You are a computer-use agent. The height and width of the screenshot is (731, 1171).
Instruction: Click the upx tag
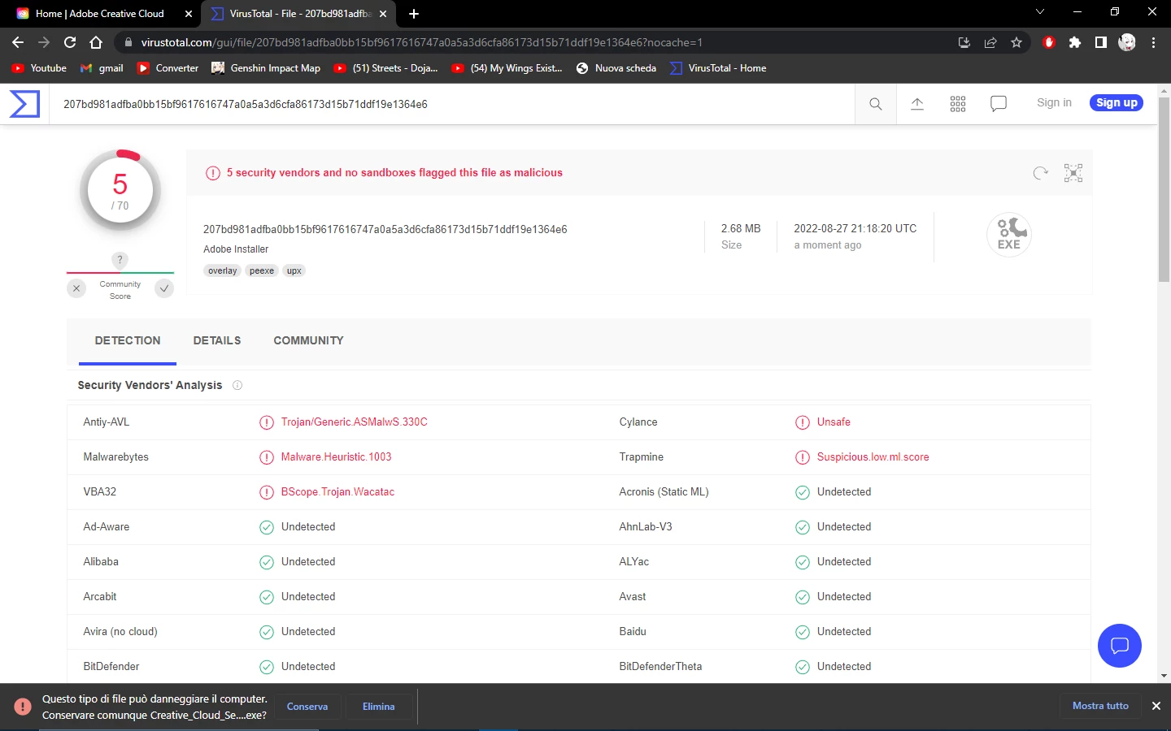[x=294, y=271]
